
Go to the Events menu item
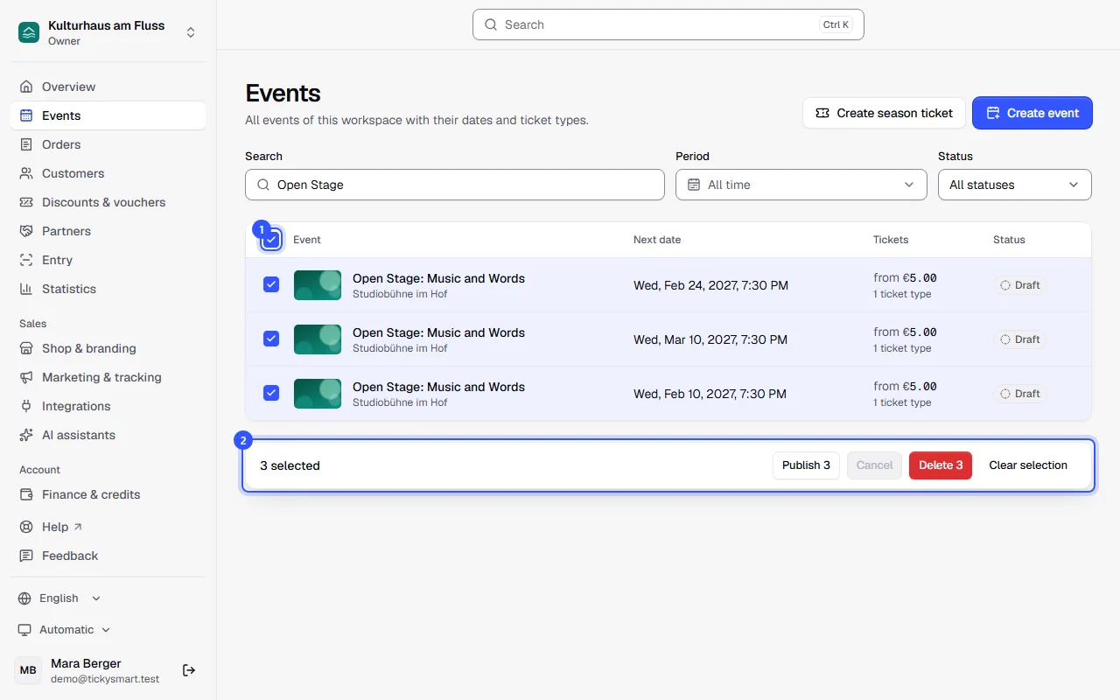(108, 115)
